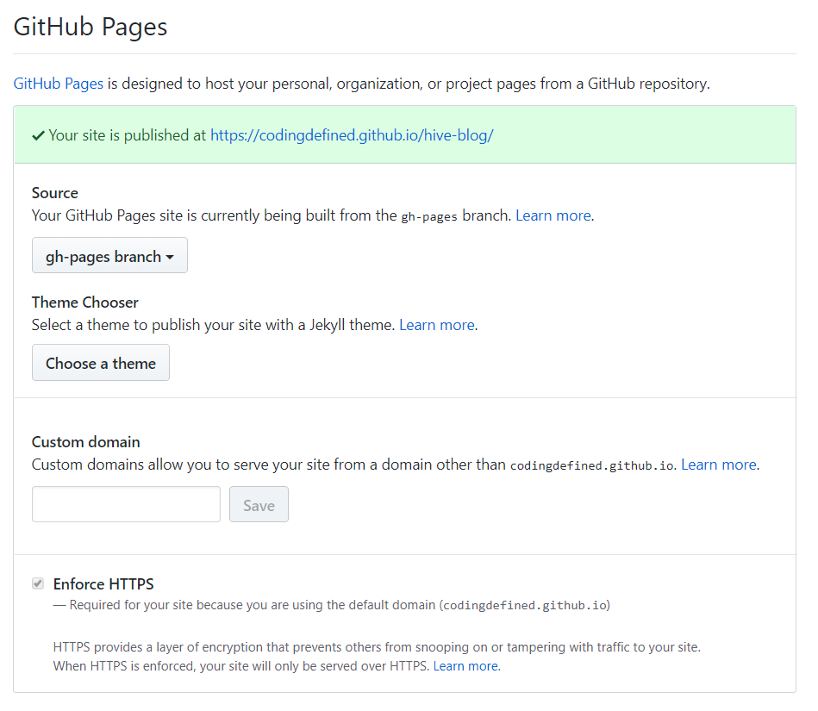Open Learn more about custom domains
This screenshot has width=818, height=711.
pyautogui.click(x=718, y=464)
